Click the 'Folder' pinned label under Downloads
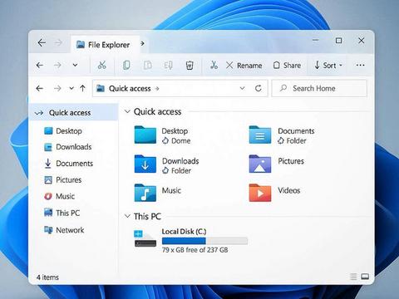This screenshot has height=299, width=399. [x=181, y=170]
